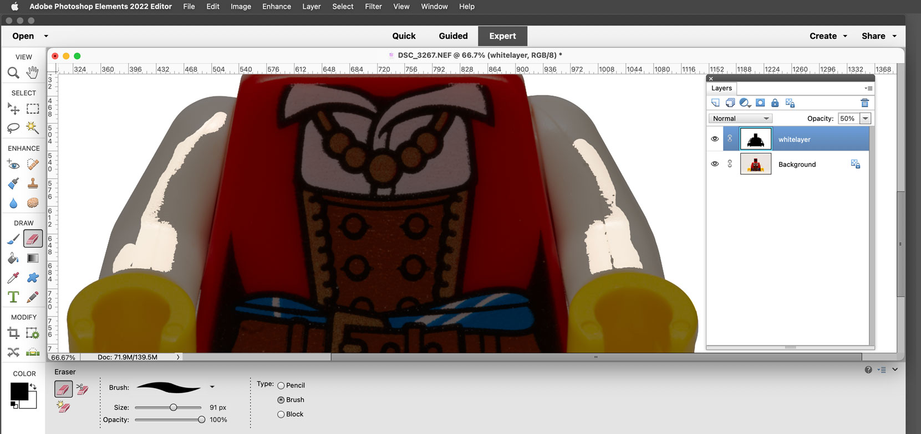Select the Brush tool in Draw section
921x434 pixels.
(x=13, y=239)
